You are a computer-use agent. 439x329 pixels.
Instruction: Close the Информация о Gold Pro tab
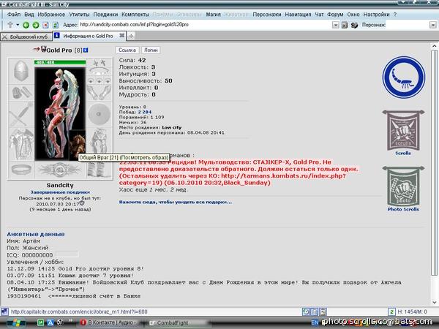(121, 36)
